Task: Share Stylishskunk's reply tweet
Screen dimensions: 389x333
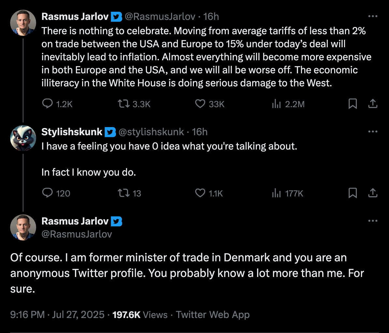Action: pyautogui.click(x=373, y=193)
